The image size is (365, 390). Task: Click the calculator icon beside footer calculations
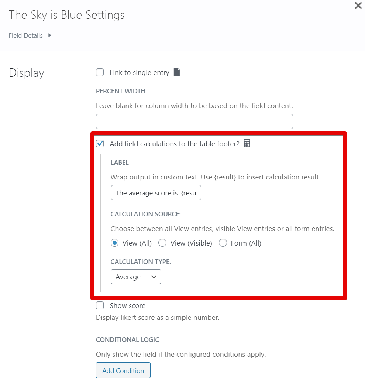click(x=247, y=143)
